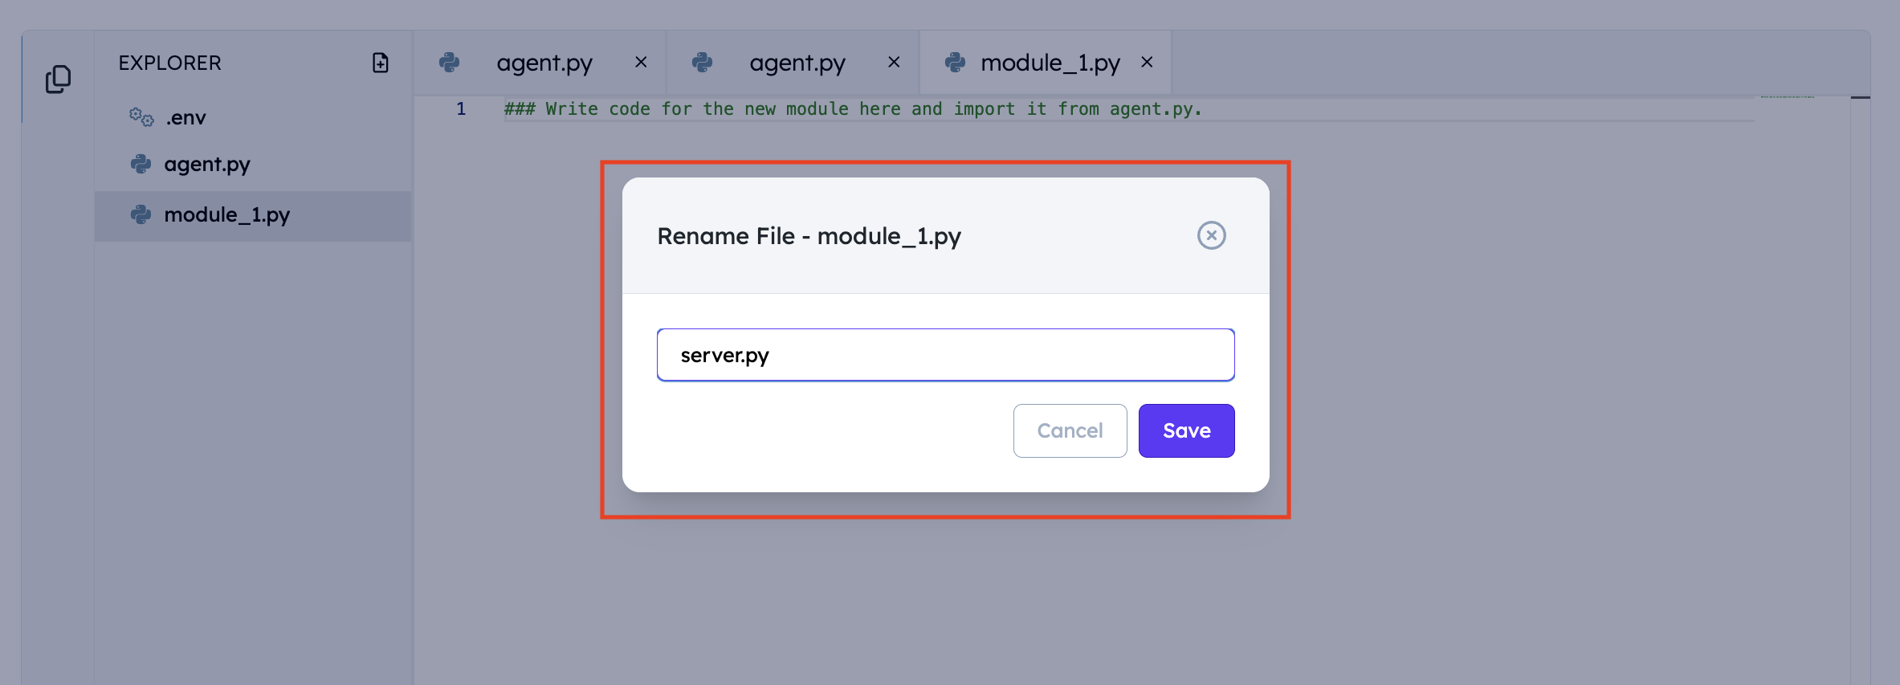Viewport: 1900px width, 685px height.
Task: Click the Rename File - module_1.py dialog title
Action: [x=809, y=236]
